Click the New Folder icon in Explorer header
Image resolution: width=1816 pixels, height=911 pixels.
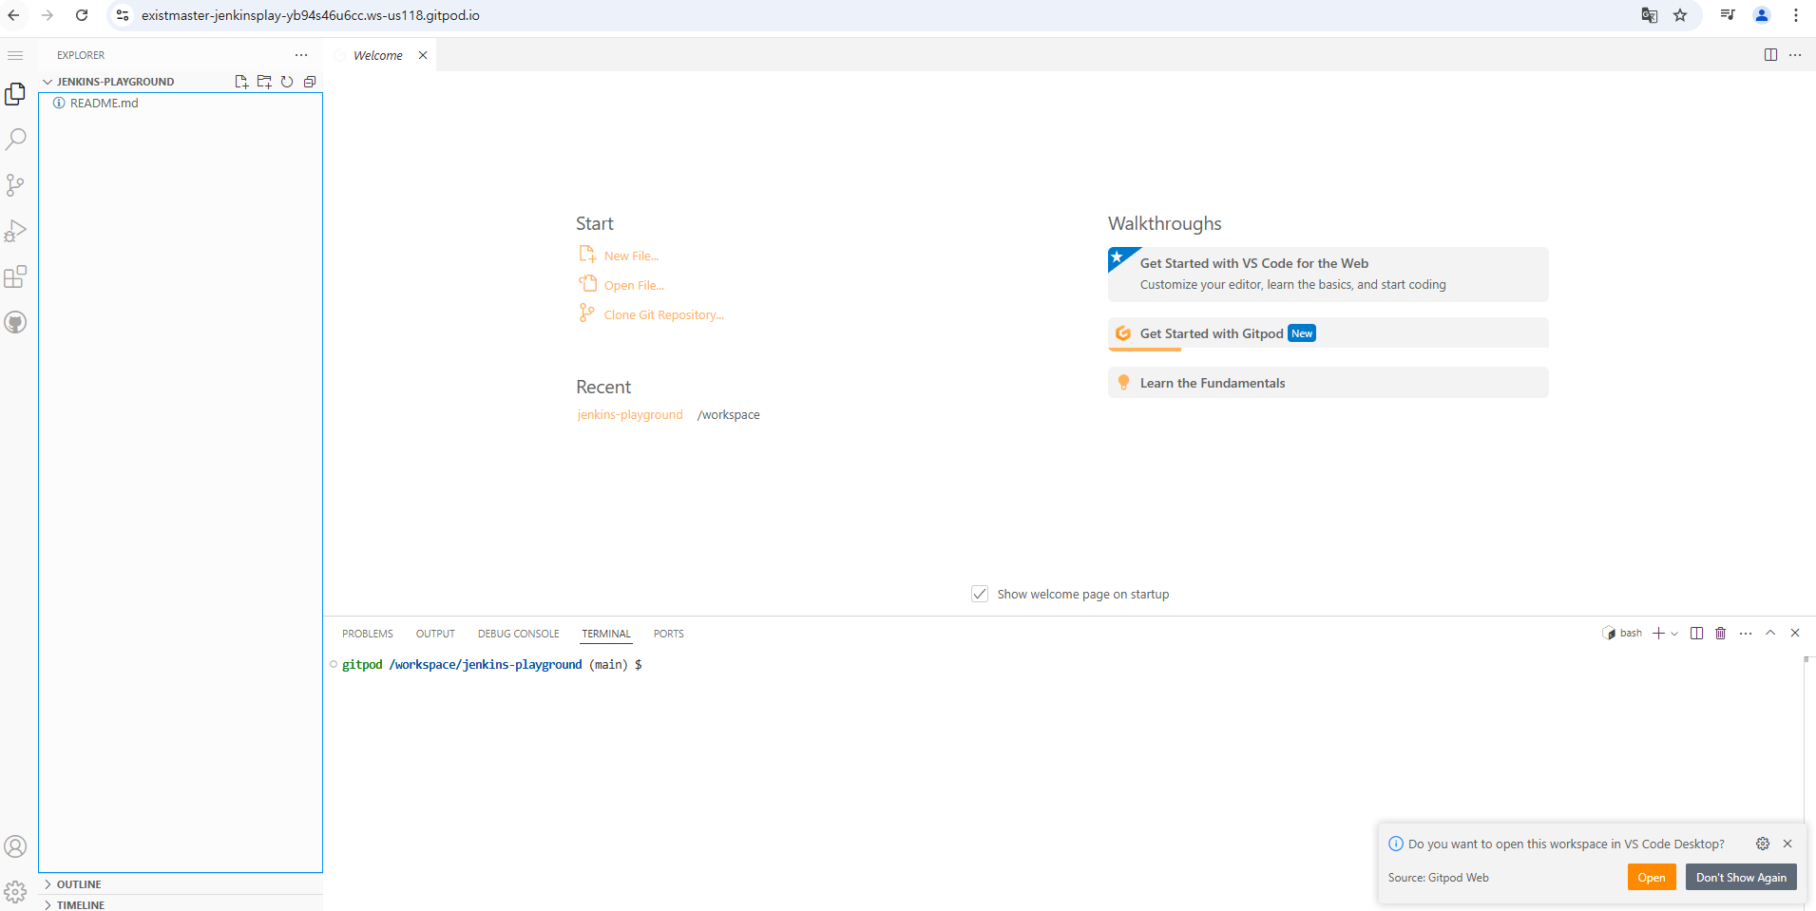point(264,82)
